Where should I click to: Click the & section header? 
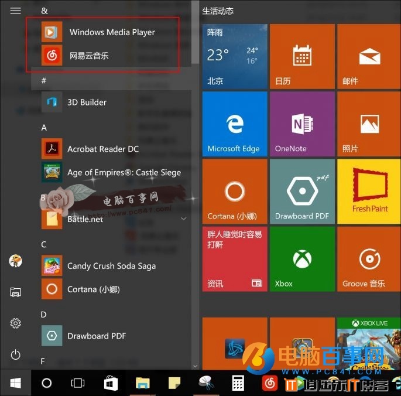point(44,11)
